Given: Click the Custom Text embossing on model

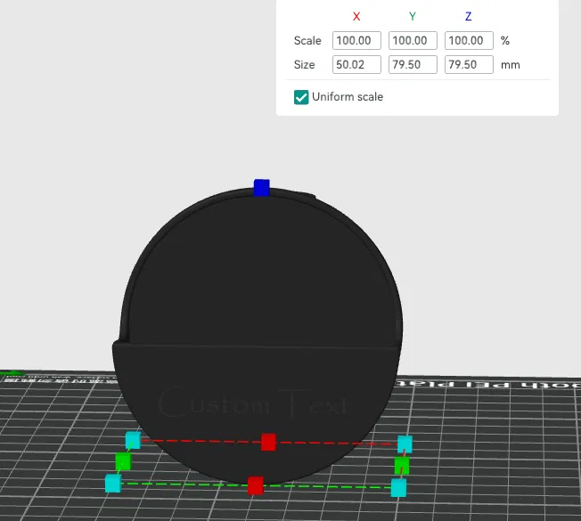Looking at the screenshot, I should click(x=254, y=403).
